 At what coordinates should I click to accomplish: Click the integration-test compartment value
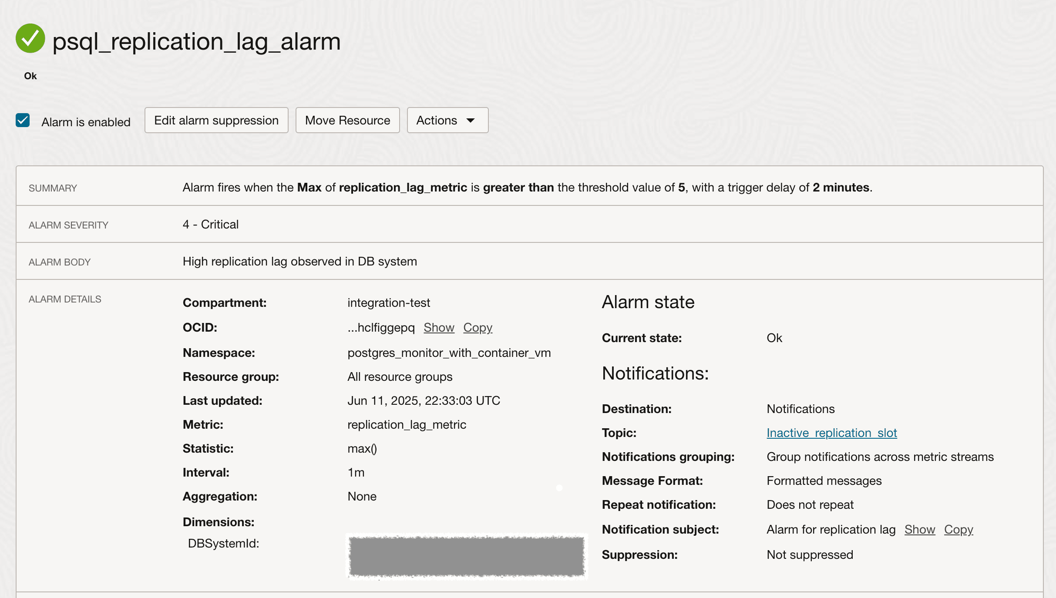click(388, 303)
